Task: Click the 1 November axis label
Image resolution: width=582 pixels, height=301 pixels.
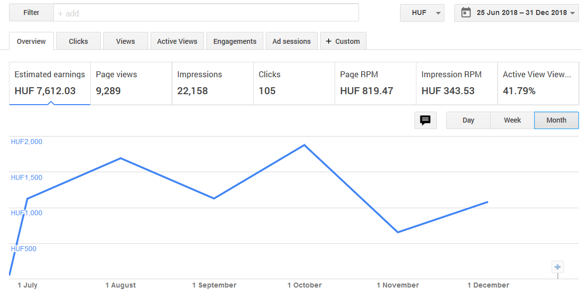Action: tap(397, 285)
